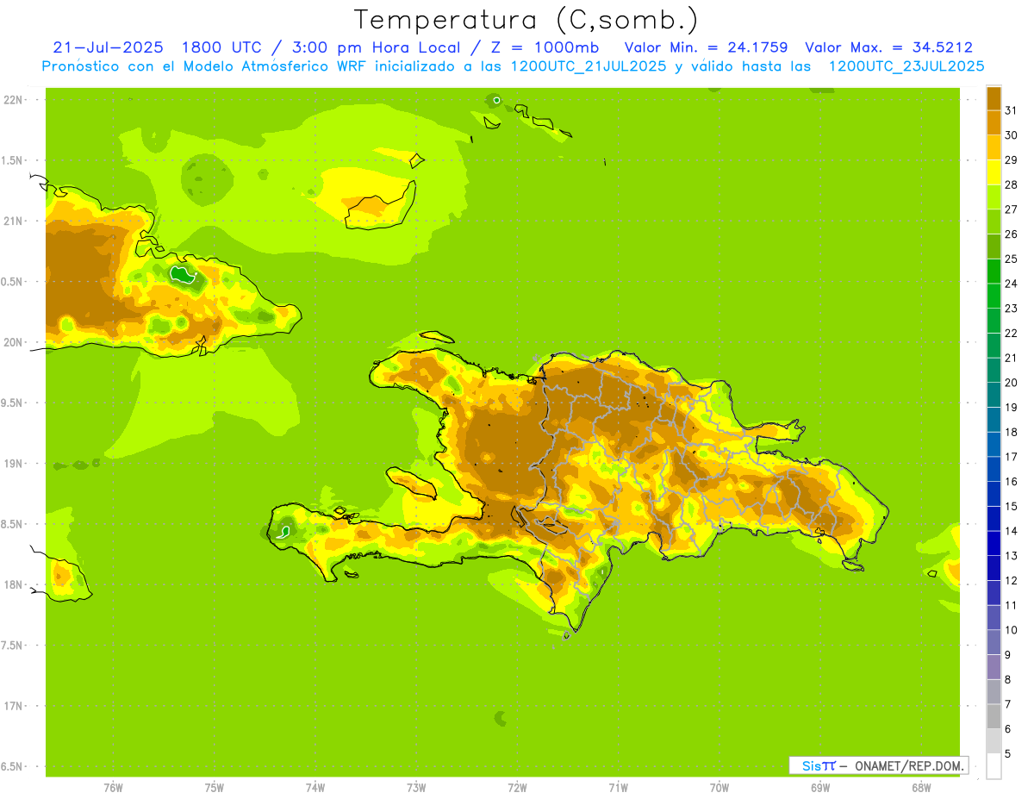Screen dimensions: 1034x799
Task: Pick the yellow legend band between 28 and 29
Action: point(994,172)
